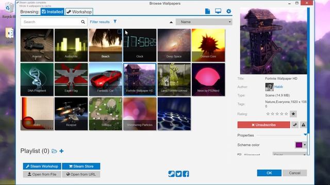Switch to the Installed tab
330x185 pixels.
(53, 12)
